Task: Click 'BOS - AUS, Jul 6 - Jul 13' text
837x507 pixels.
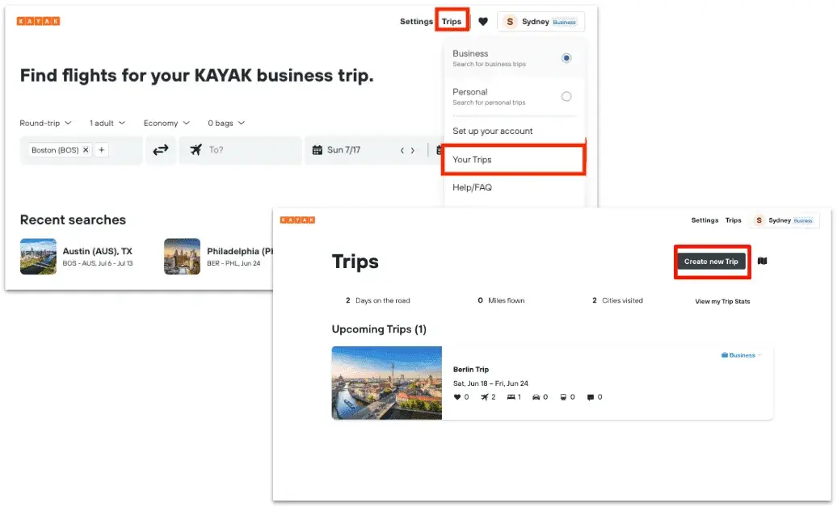Action: point(98,264)
